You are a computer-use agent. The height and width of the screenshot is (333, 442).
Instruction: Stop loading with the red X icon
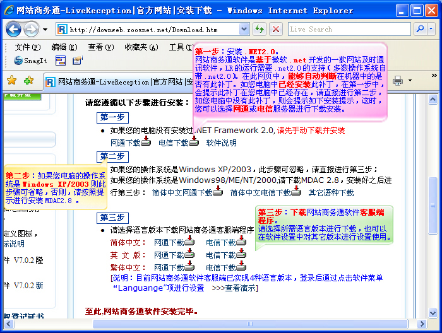(276, 30)
